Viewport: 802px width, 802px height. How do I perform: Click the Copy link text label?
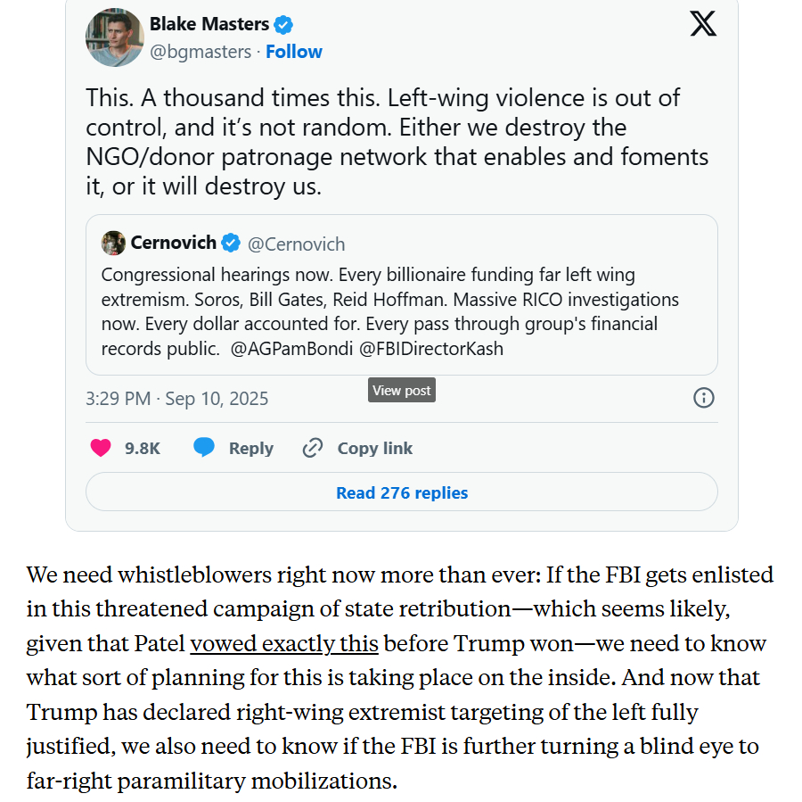tap(375, 448)
